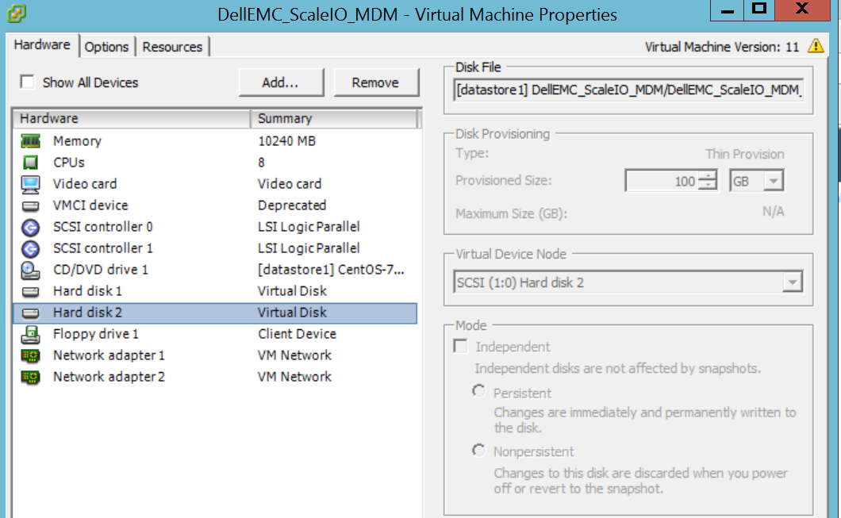The image size is (841, 518).
Task: Click the Provisioned Size value field
Action: 662,181
